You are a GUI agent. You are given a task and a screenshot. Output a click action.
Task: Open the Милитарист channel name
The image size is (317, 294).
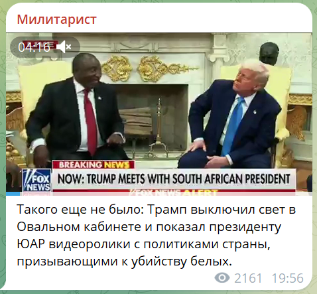pos(56,19)
